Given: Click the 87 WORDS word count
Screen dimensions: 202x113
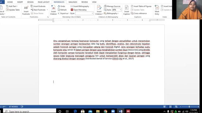Looking at the screenshot, I should coord(13,107).
